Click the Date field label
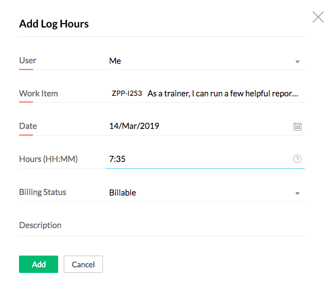Image resolution: width=335 pixels, height=292 pixels. point(28,126)
